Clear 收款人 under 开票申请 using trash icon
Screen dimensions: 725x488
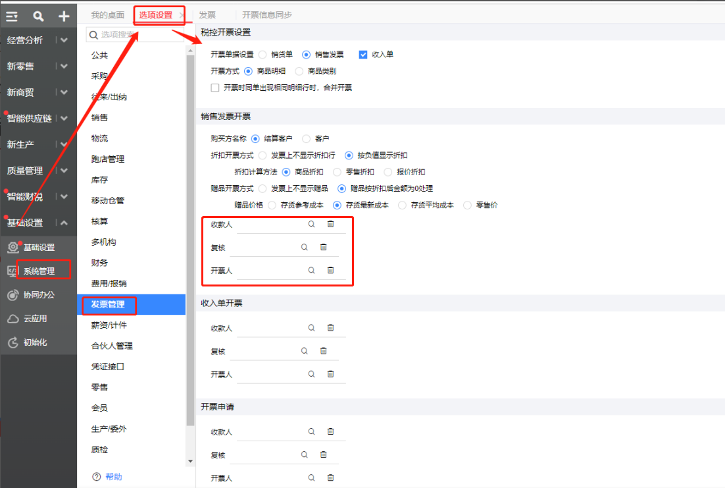coord(330,432)
